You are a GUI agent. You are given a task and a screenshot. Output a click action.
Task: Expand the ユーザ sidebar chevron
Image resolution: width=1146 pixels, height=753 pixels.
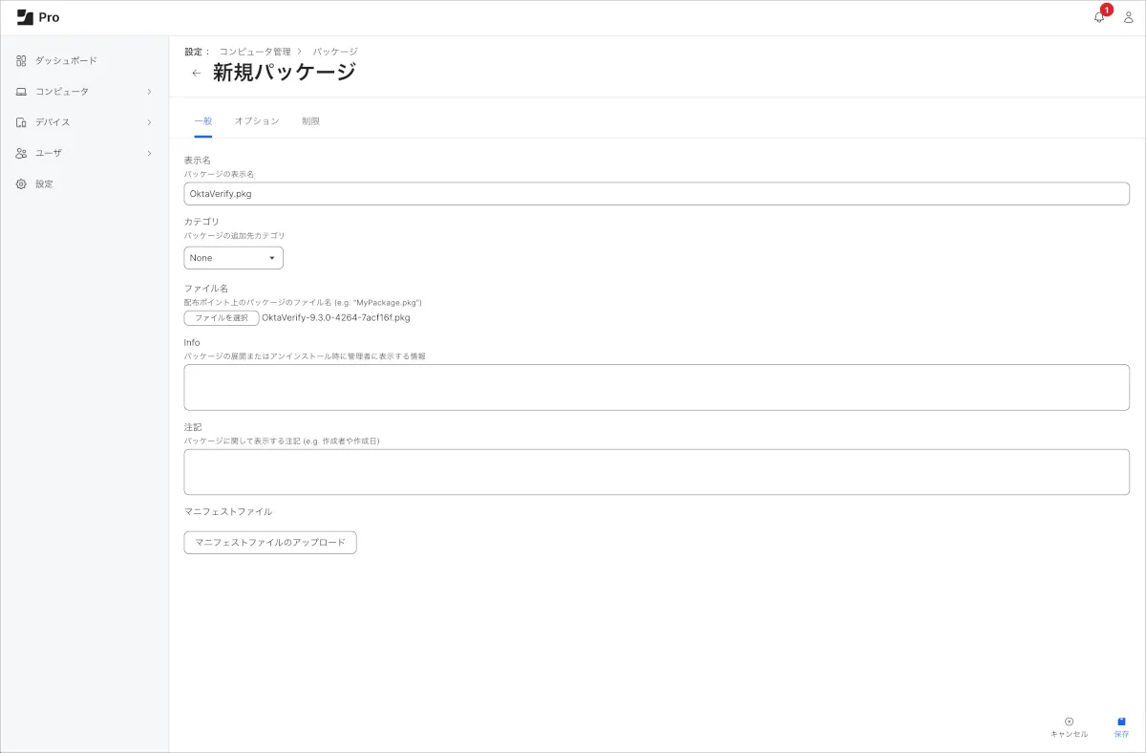click(x=149, y=153)
